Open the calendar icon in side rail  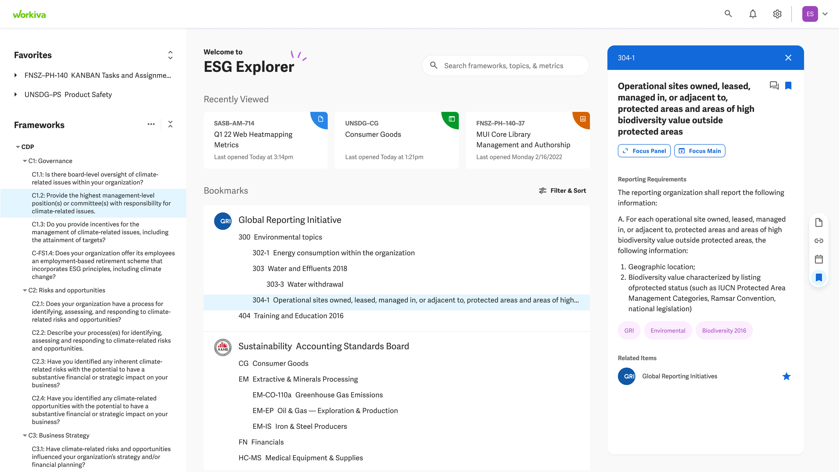pos(819,259)
